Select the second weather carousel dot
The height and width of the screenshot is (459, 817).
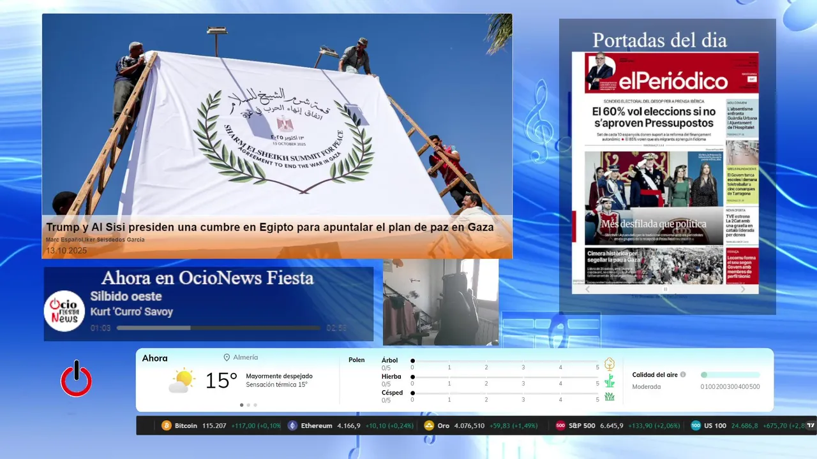[248, 405]
